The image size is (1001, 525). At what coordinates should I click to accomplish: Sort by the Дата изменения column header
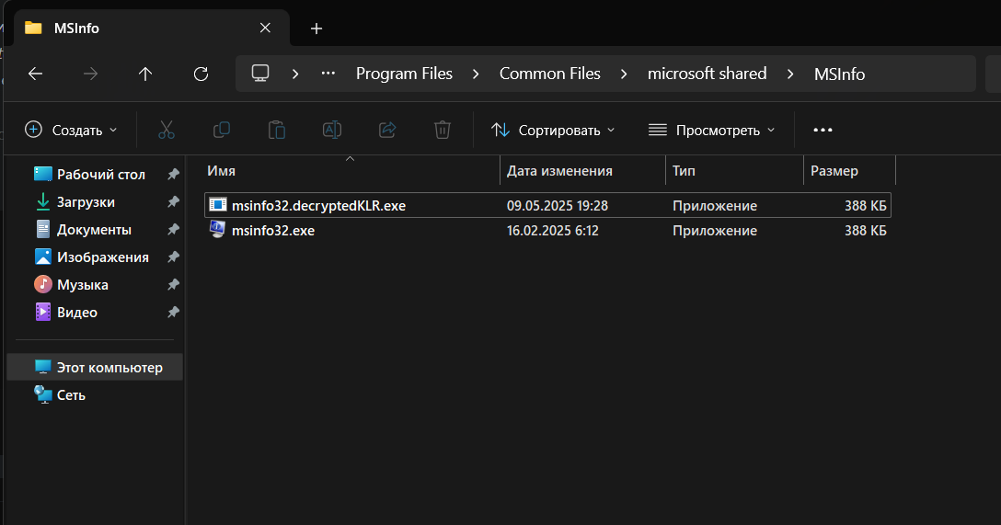pyautogui.click(x=559, y=171)
